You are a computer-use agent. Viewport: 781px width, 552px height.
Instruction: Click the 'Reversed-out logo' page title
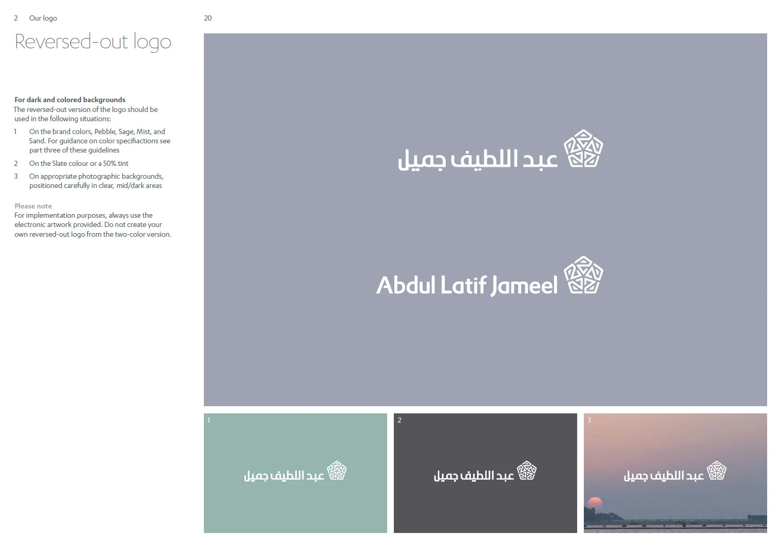tap(93, 42)
